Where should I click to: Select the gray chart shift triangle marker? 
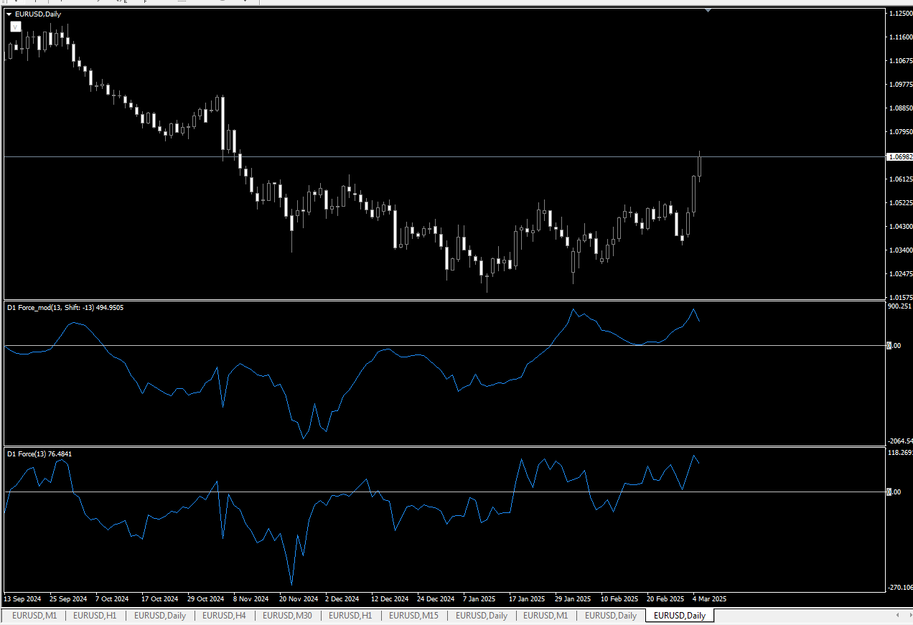tap(708, 10)
